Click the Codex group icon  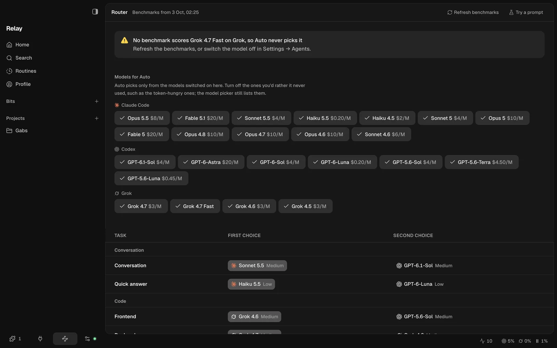(x=117, y=149)
